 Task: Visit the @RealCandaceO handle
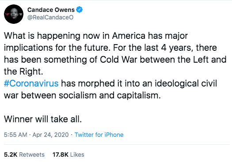(50, 17)
